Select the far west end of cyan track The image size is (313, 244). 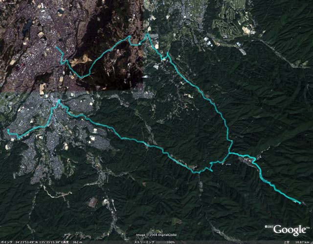click(x=8, y=130)
